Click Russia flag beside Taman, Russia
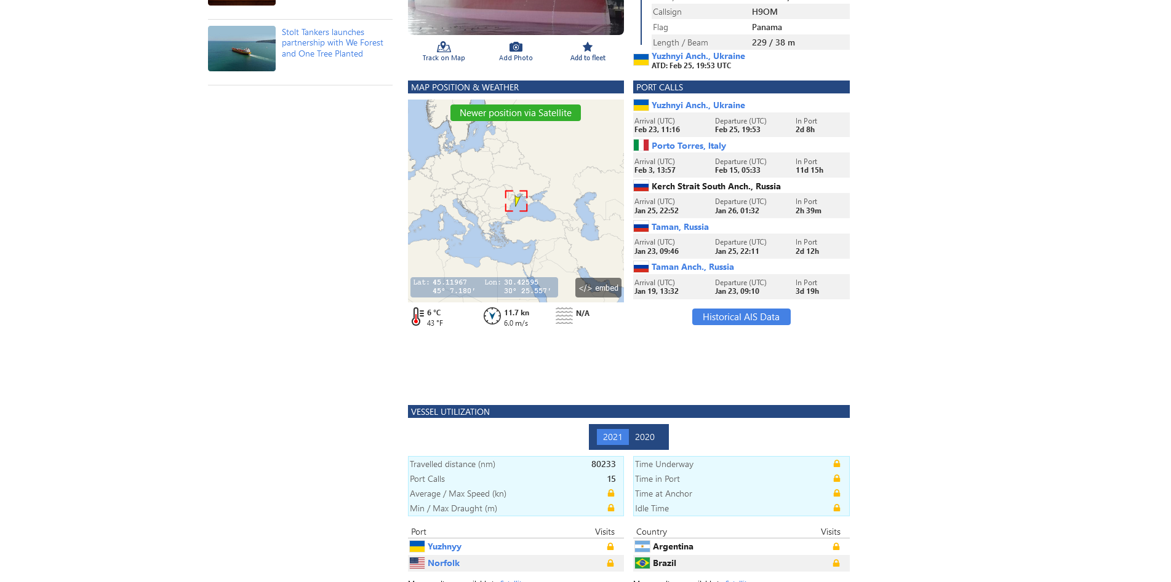The height and width of the screenshot is (582, 1171). click(x=641, y=227)
